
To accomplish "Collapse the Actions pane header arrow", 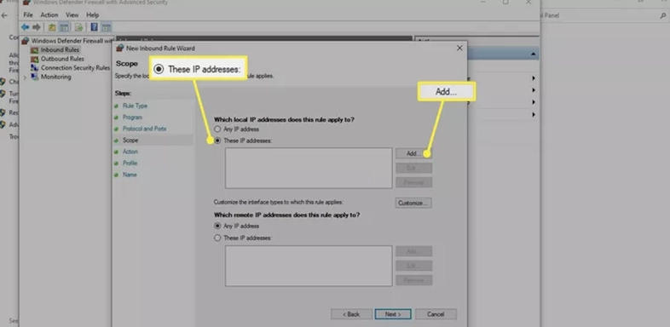I will click(x=534, y=54).
